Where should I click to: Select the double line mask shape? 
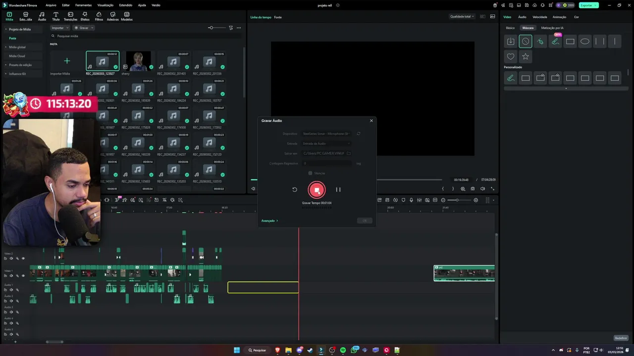click(x=600, y=42)
